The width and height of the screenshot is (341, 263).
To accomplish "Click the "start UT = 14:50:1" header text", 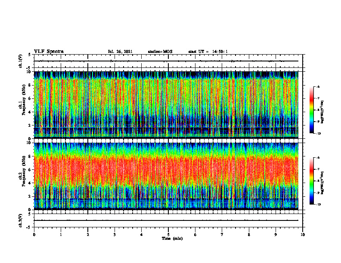I will (x=208, y=52).
